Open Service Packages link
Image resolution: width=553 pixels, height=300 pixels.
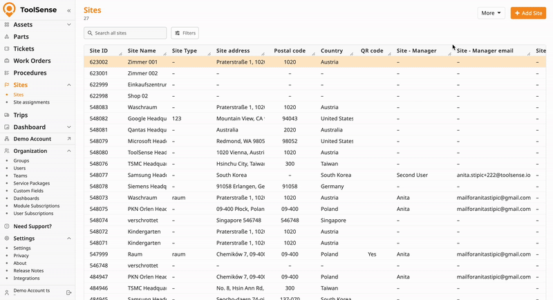[31, 183]
